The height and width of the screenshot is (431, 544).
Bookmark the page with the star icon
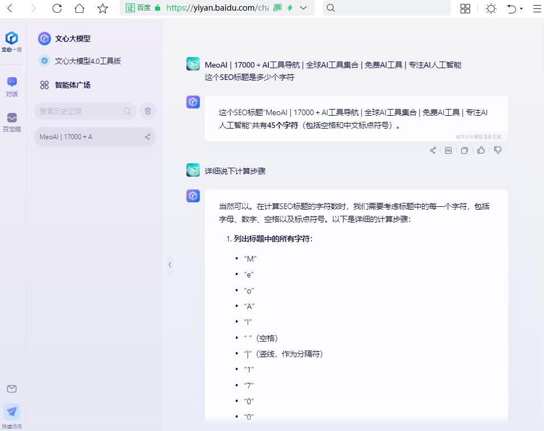[x=102, y=8]
